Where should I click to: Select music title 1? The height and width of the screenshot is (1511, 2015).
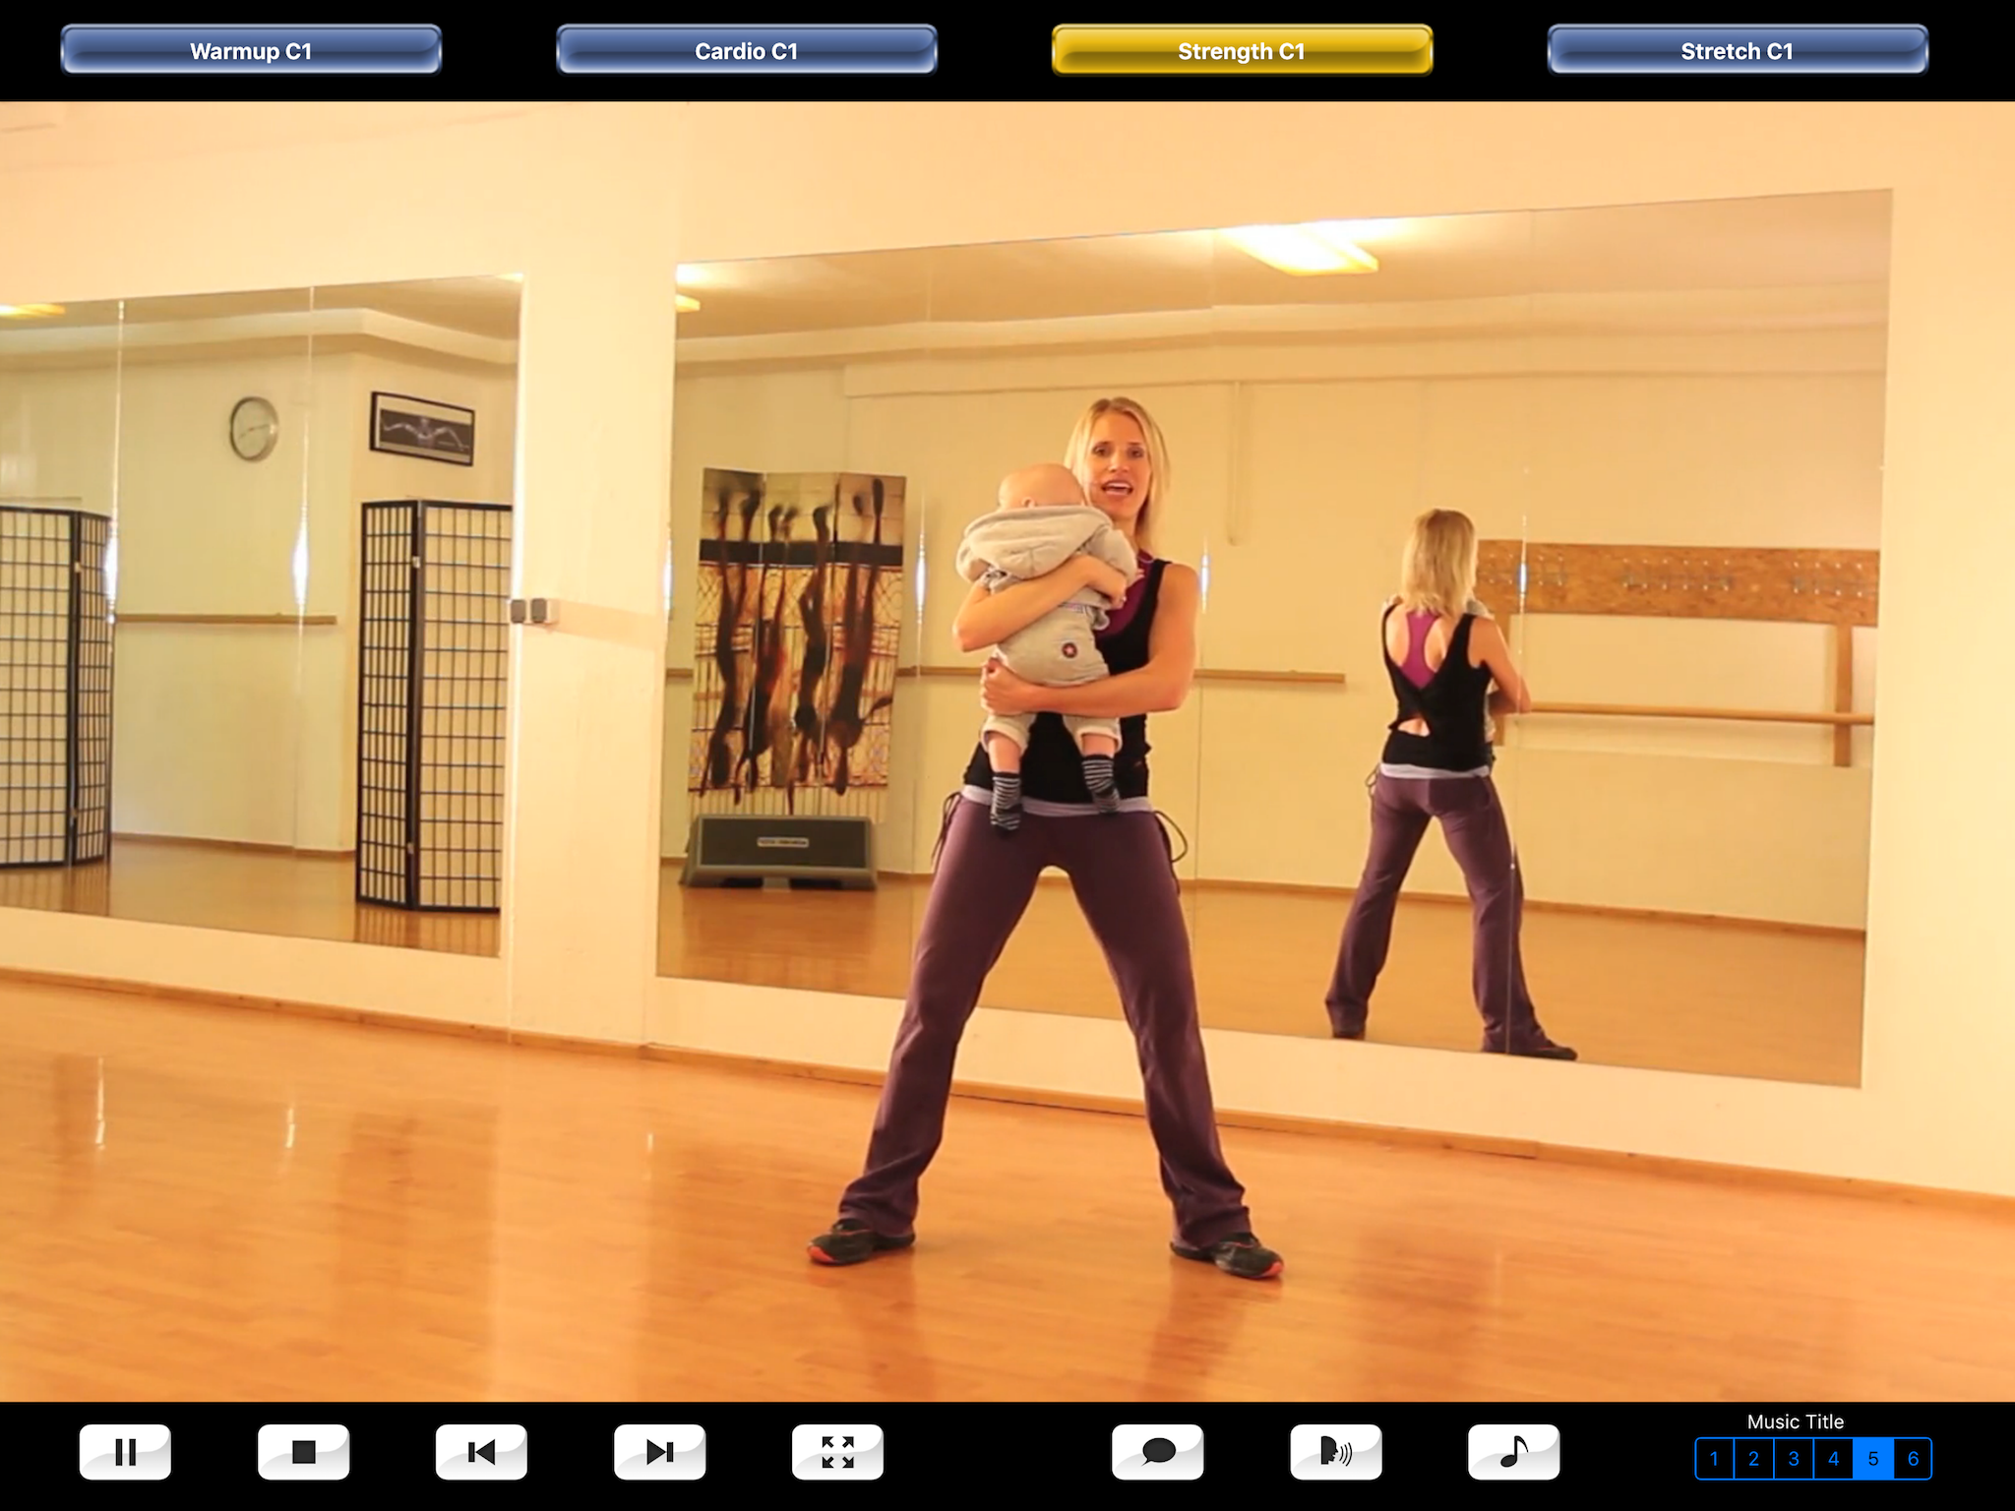(x=1714, y=1459)
